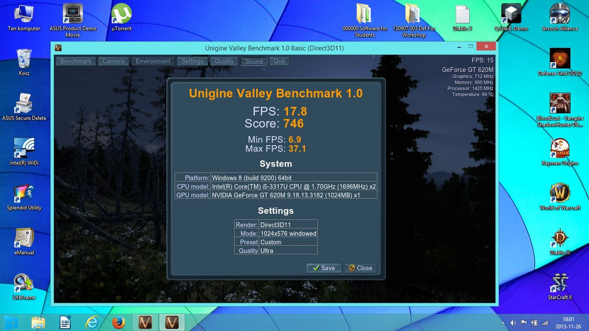
Task: Minimize the Unigine Valley window
Action: pos(459,46)
